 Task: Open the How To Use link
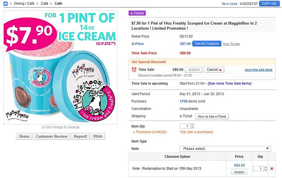click(x=231, y=44)
